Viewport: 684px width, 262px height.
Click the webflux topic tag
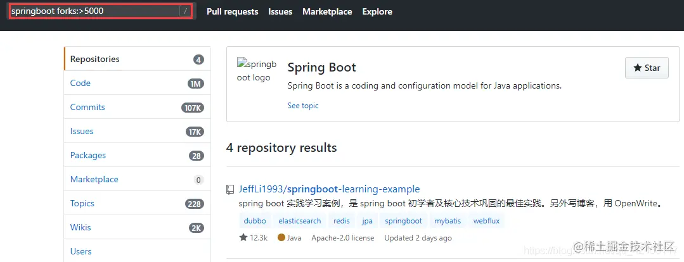486,221
